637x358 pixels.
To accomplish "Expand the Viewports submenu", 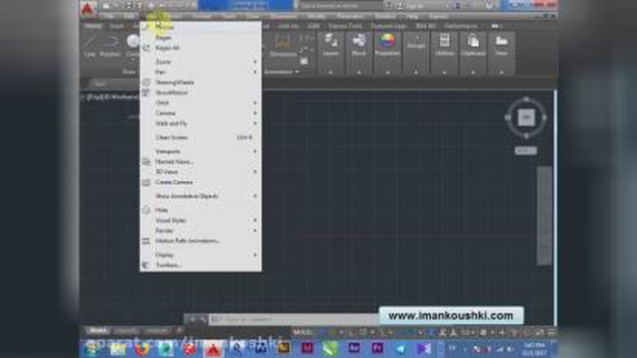I will (x=201, y=151).
